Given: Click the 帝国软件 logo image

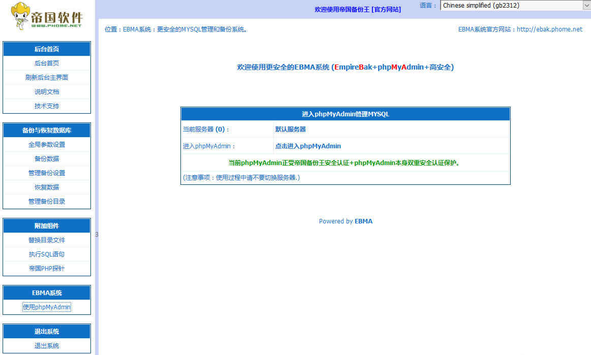Looking at the screenshot, I should coord(46,16).
